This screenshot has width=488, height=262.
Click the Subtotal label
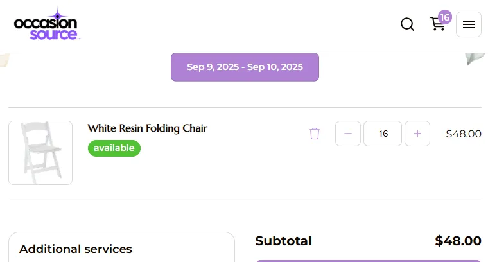coord(283,241)
